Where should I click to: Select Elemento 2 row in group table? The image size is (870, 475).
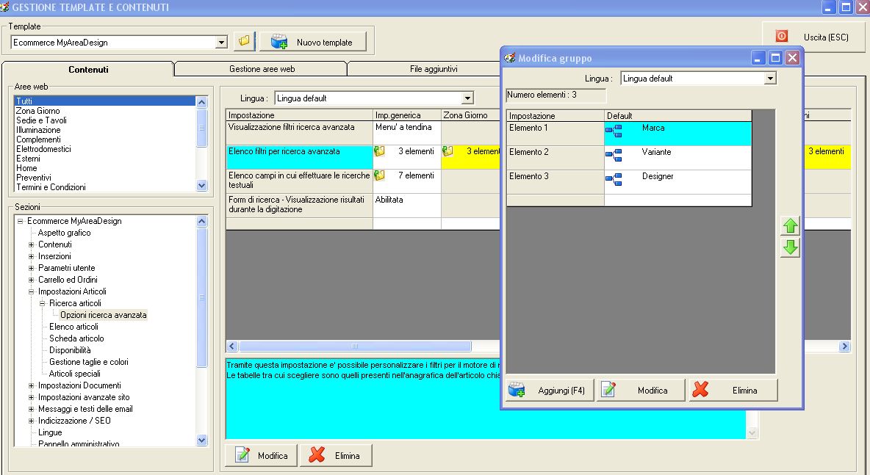pos(629,158)
